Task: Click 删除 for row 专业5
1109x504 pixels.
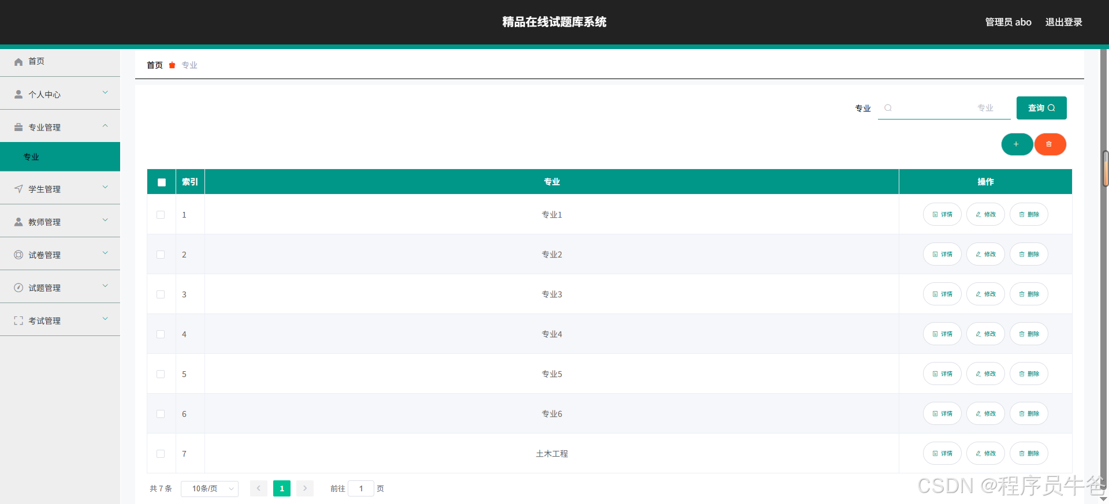Action: pyautogui.click(x=1029, y=374)
